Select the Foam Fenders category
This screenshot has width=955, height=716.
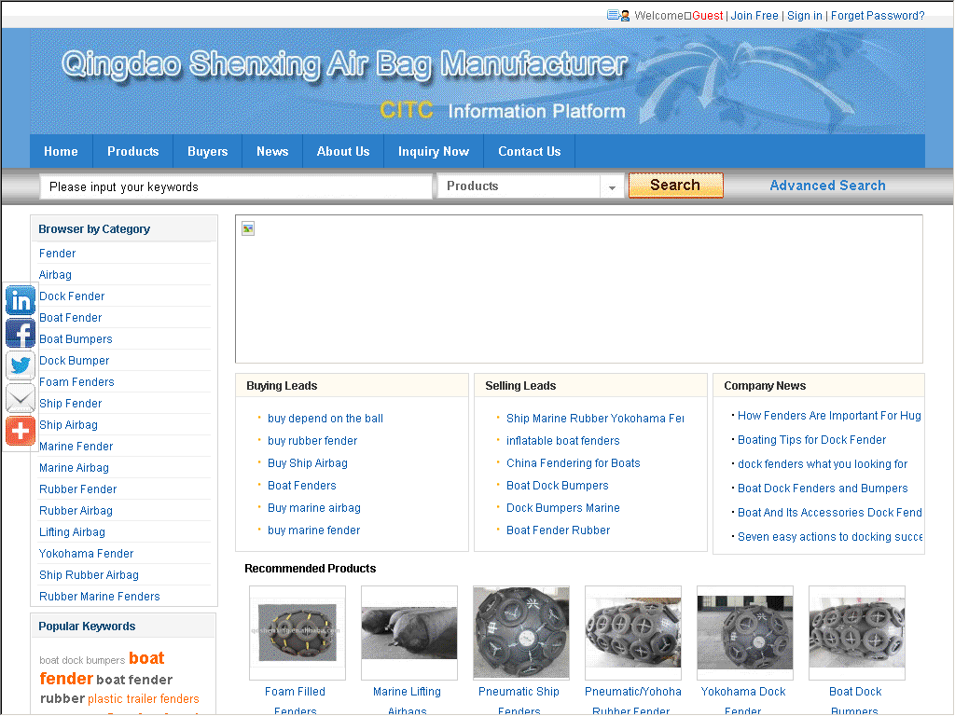(x=76, y=381)
